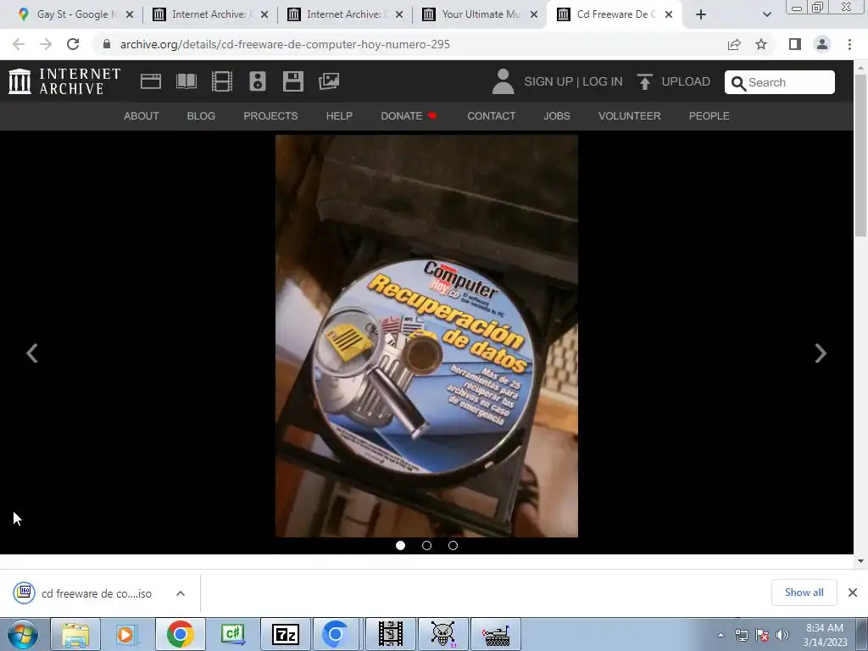Open the Audio speaker icon
Image resolution: width=868 pixels, height=651 pixels.
click(x=258, y=81)
